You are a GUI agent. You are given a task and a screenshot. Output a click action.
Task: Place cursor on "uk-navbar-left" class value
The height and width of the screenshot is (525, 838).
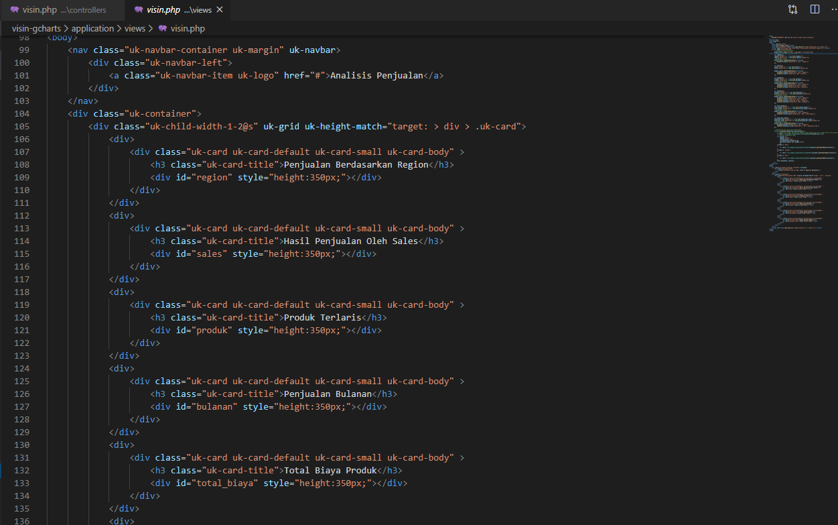(186, 63)
